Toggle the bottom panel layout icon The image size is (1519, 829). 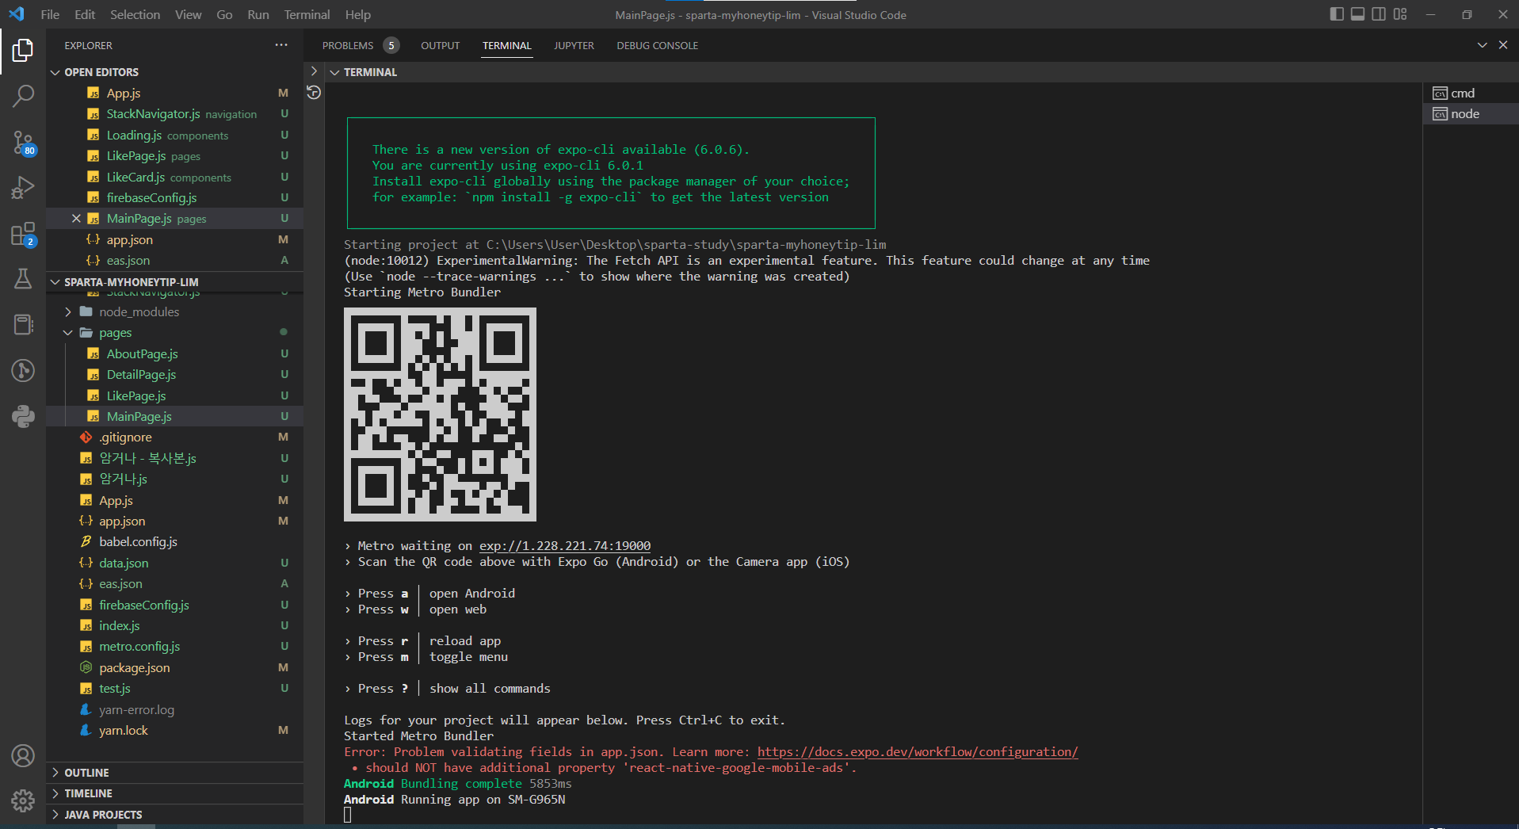[x=1357, y=14]
